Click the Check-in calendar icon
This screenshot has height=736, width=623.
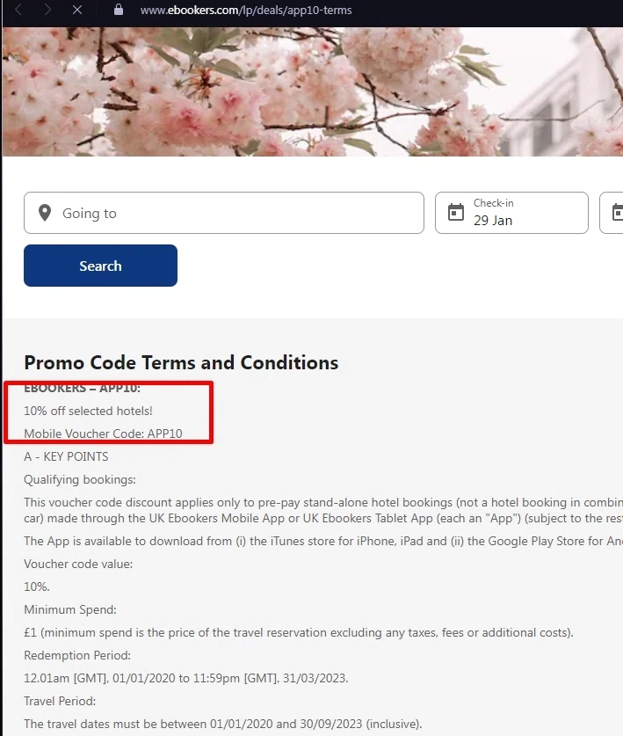(x=455, y=212)
